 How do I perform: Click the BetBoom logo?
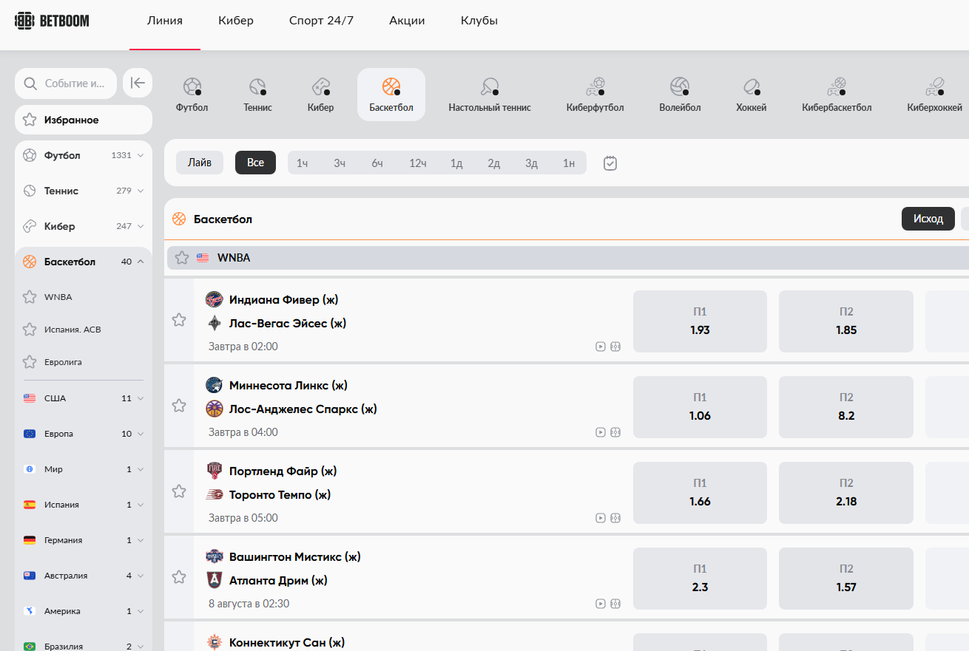[52, 21]
